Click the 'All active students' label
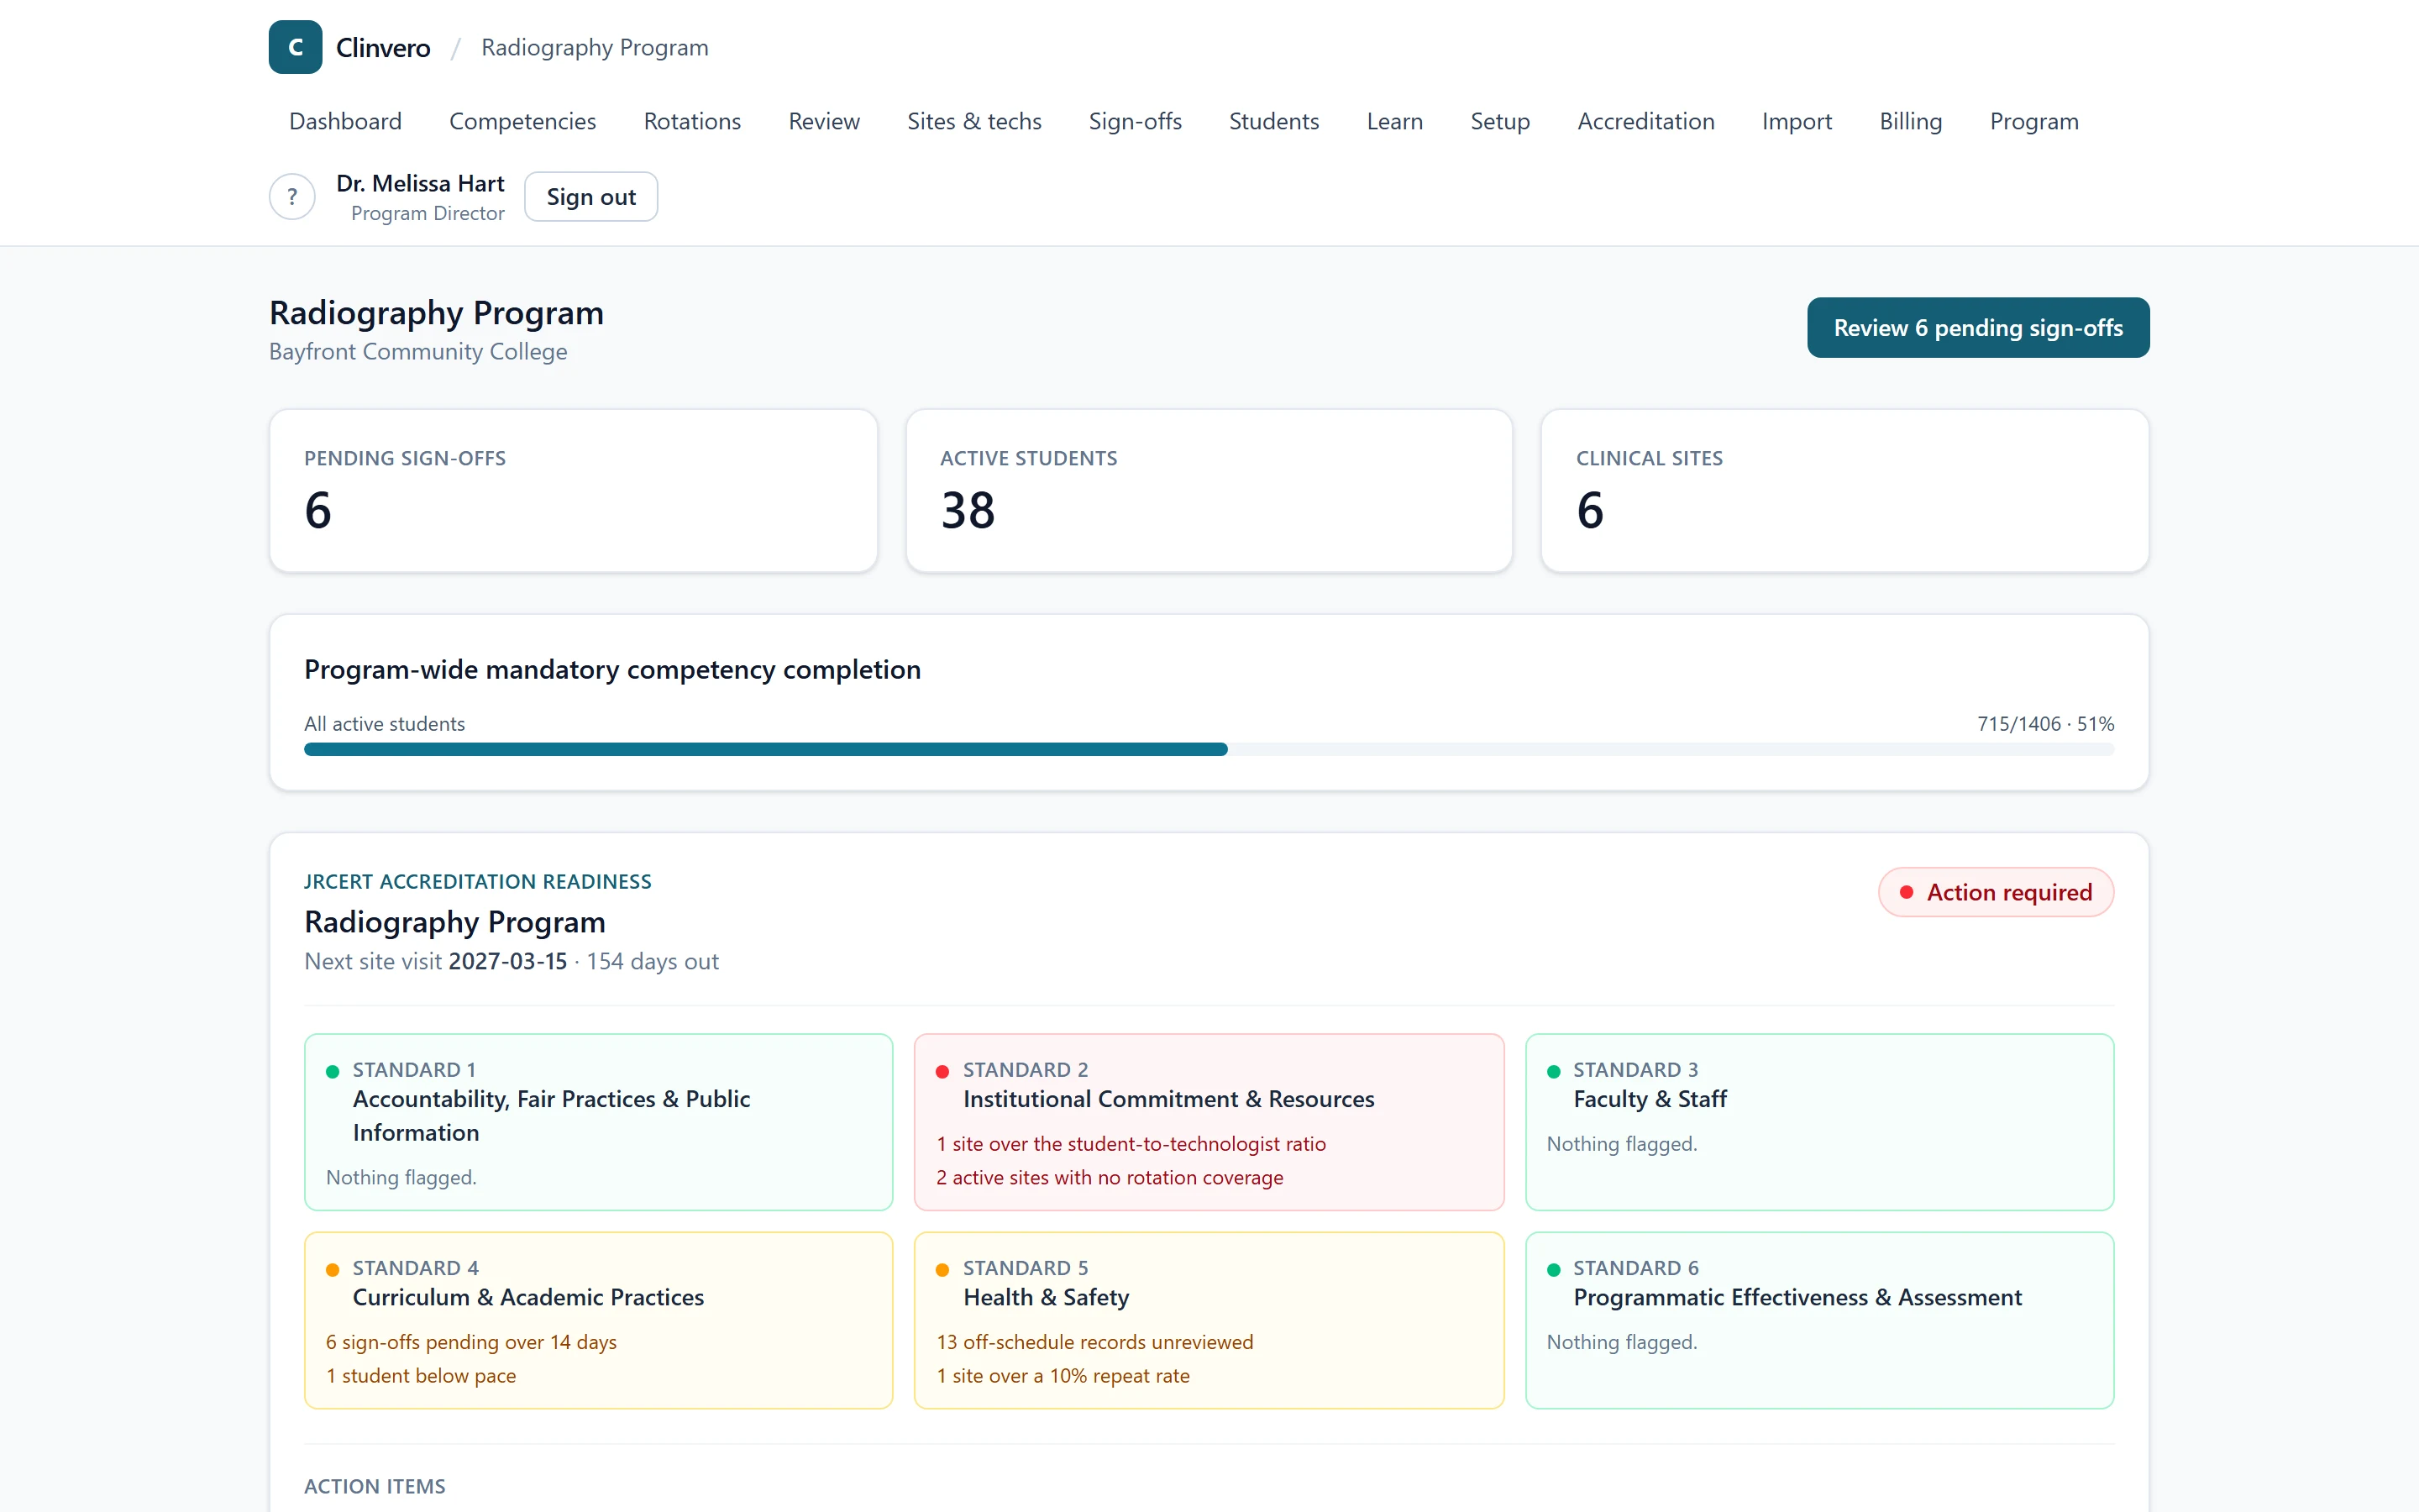The image size is (2419, 1512). [x=385, y=724]
